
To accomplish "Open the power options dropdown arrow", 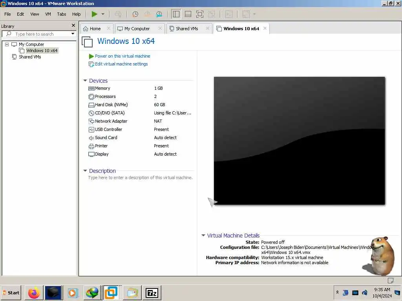I will point(103,14).
